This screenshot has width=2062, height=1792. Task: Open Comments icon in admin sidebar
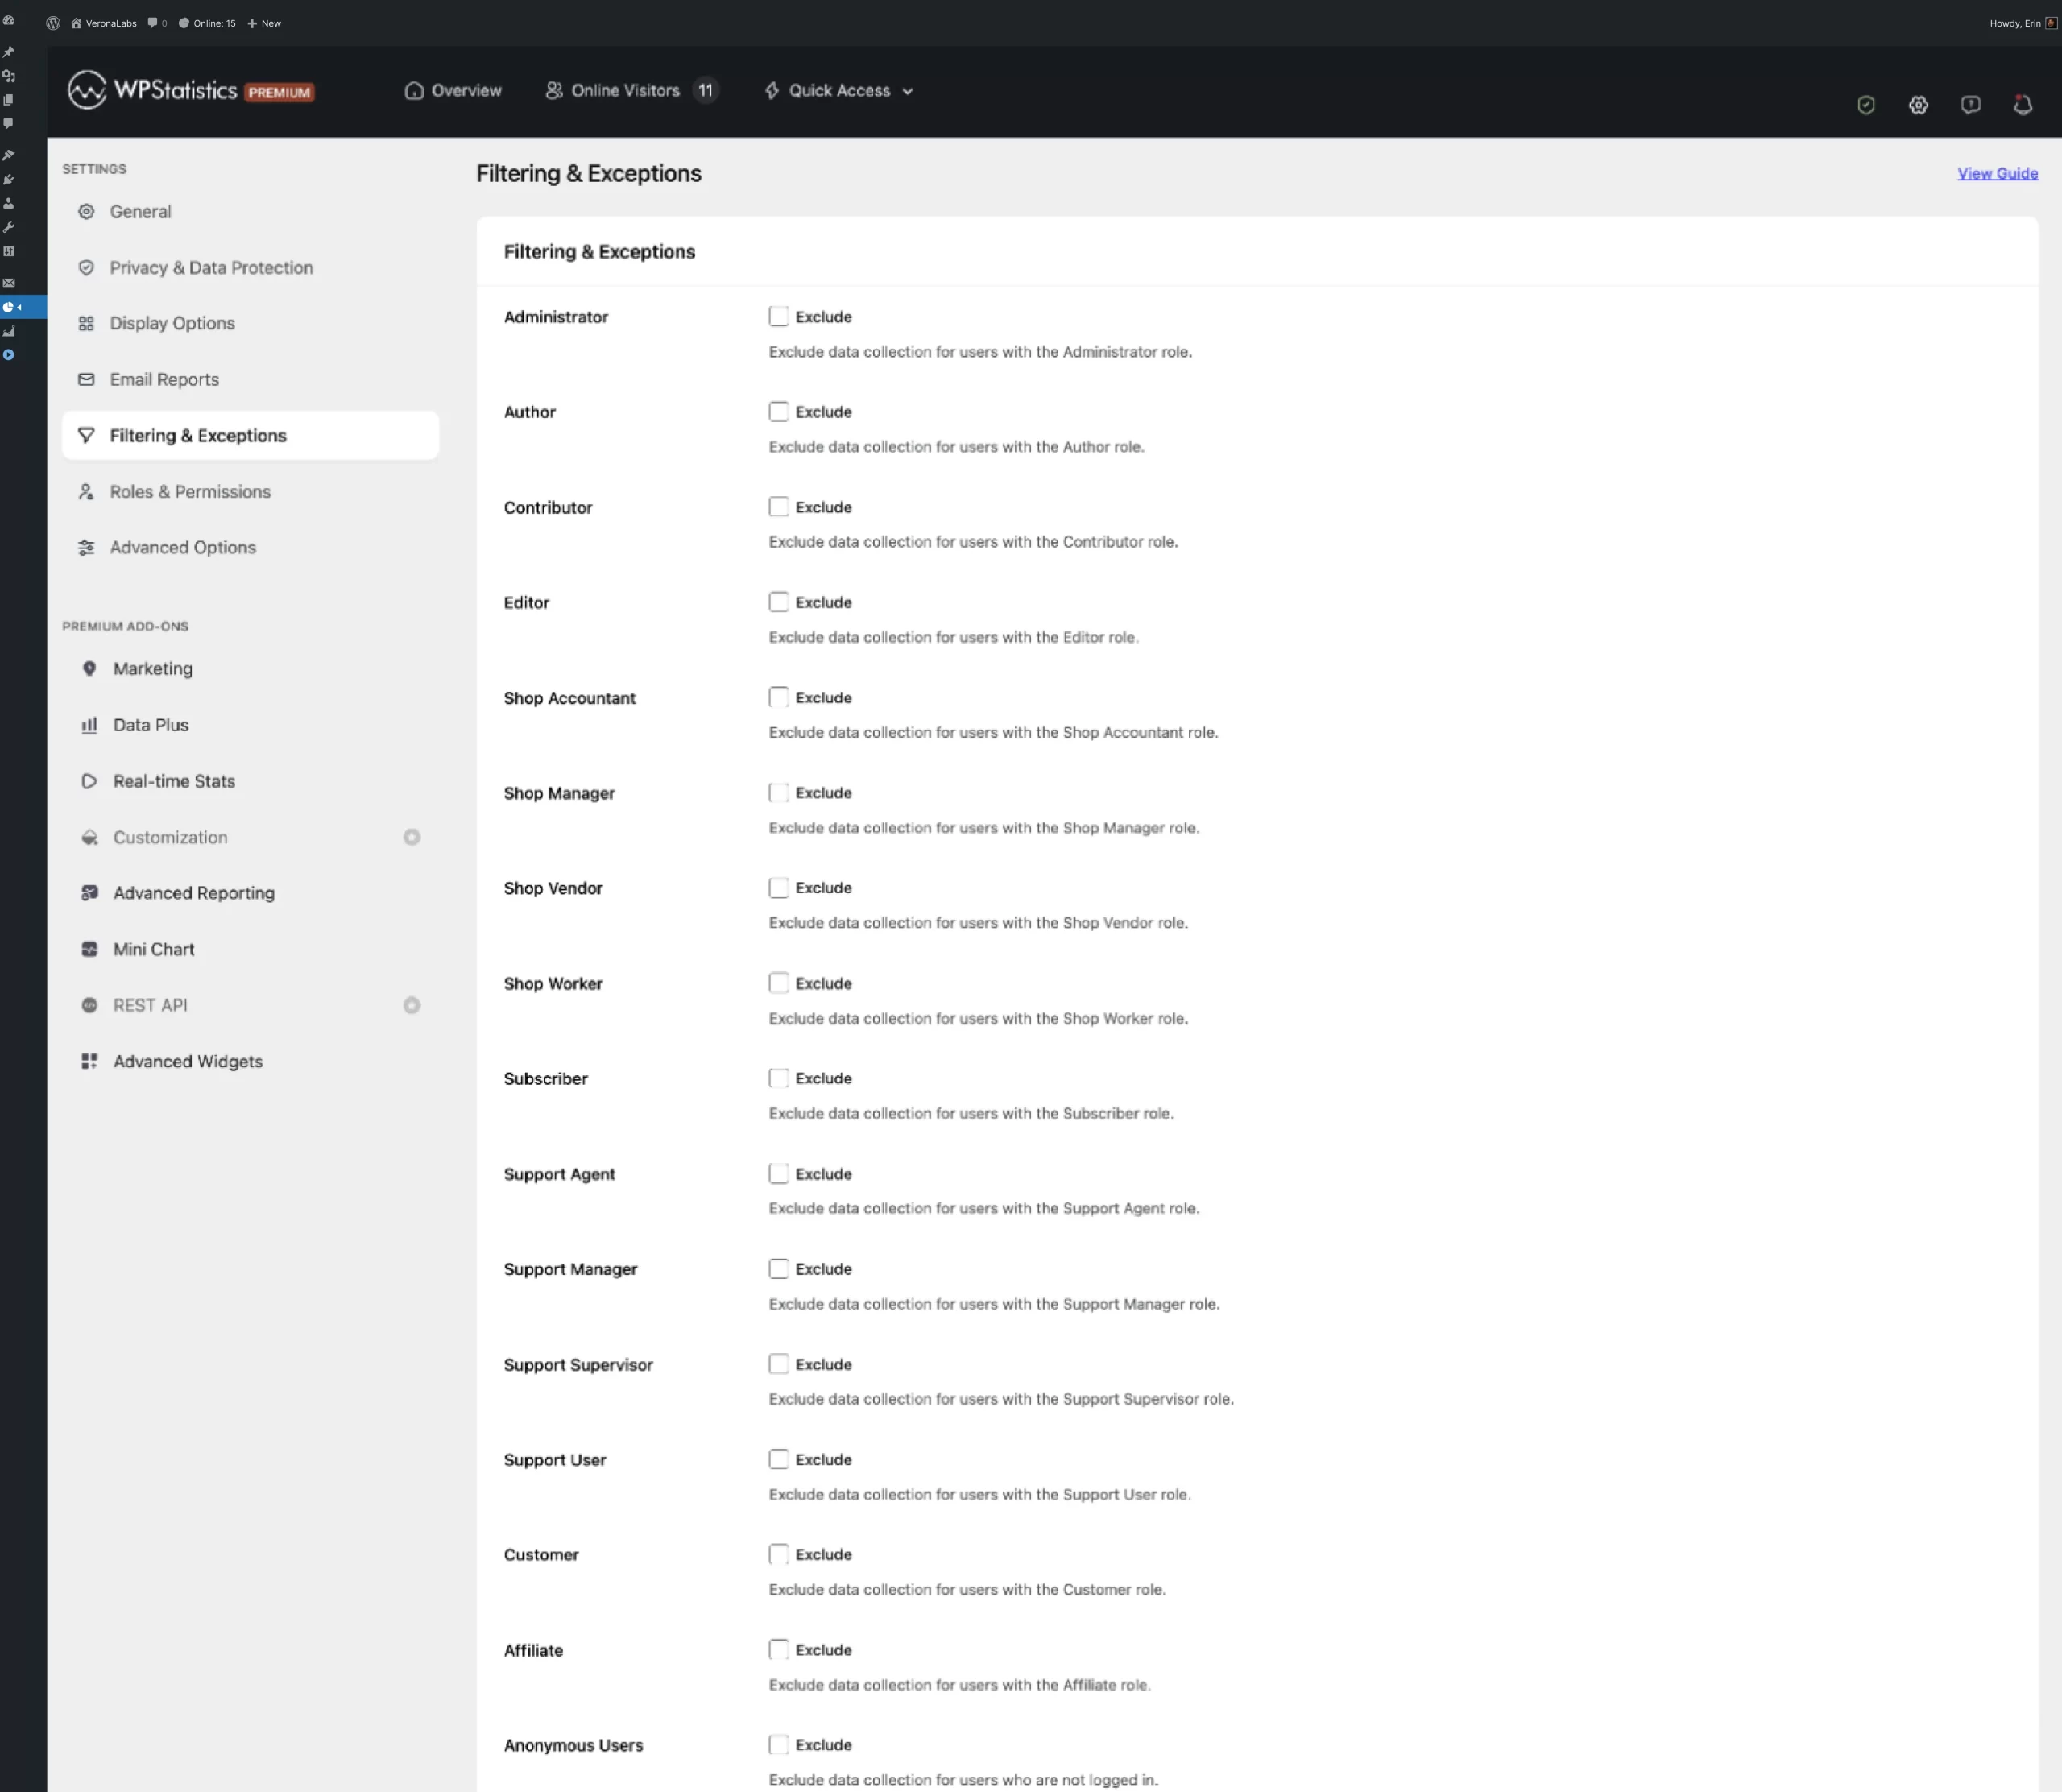(8, 124)
